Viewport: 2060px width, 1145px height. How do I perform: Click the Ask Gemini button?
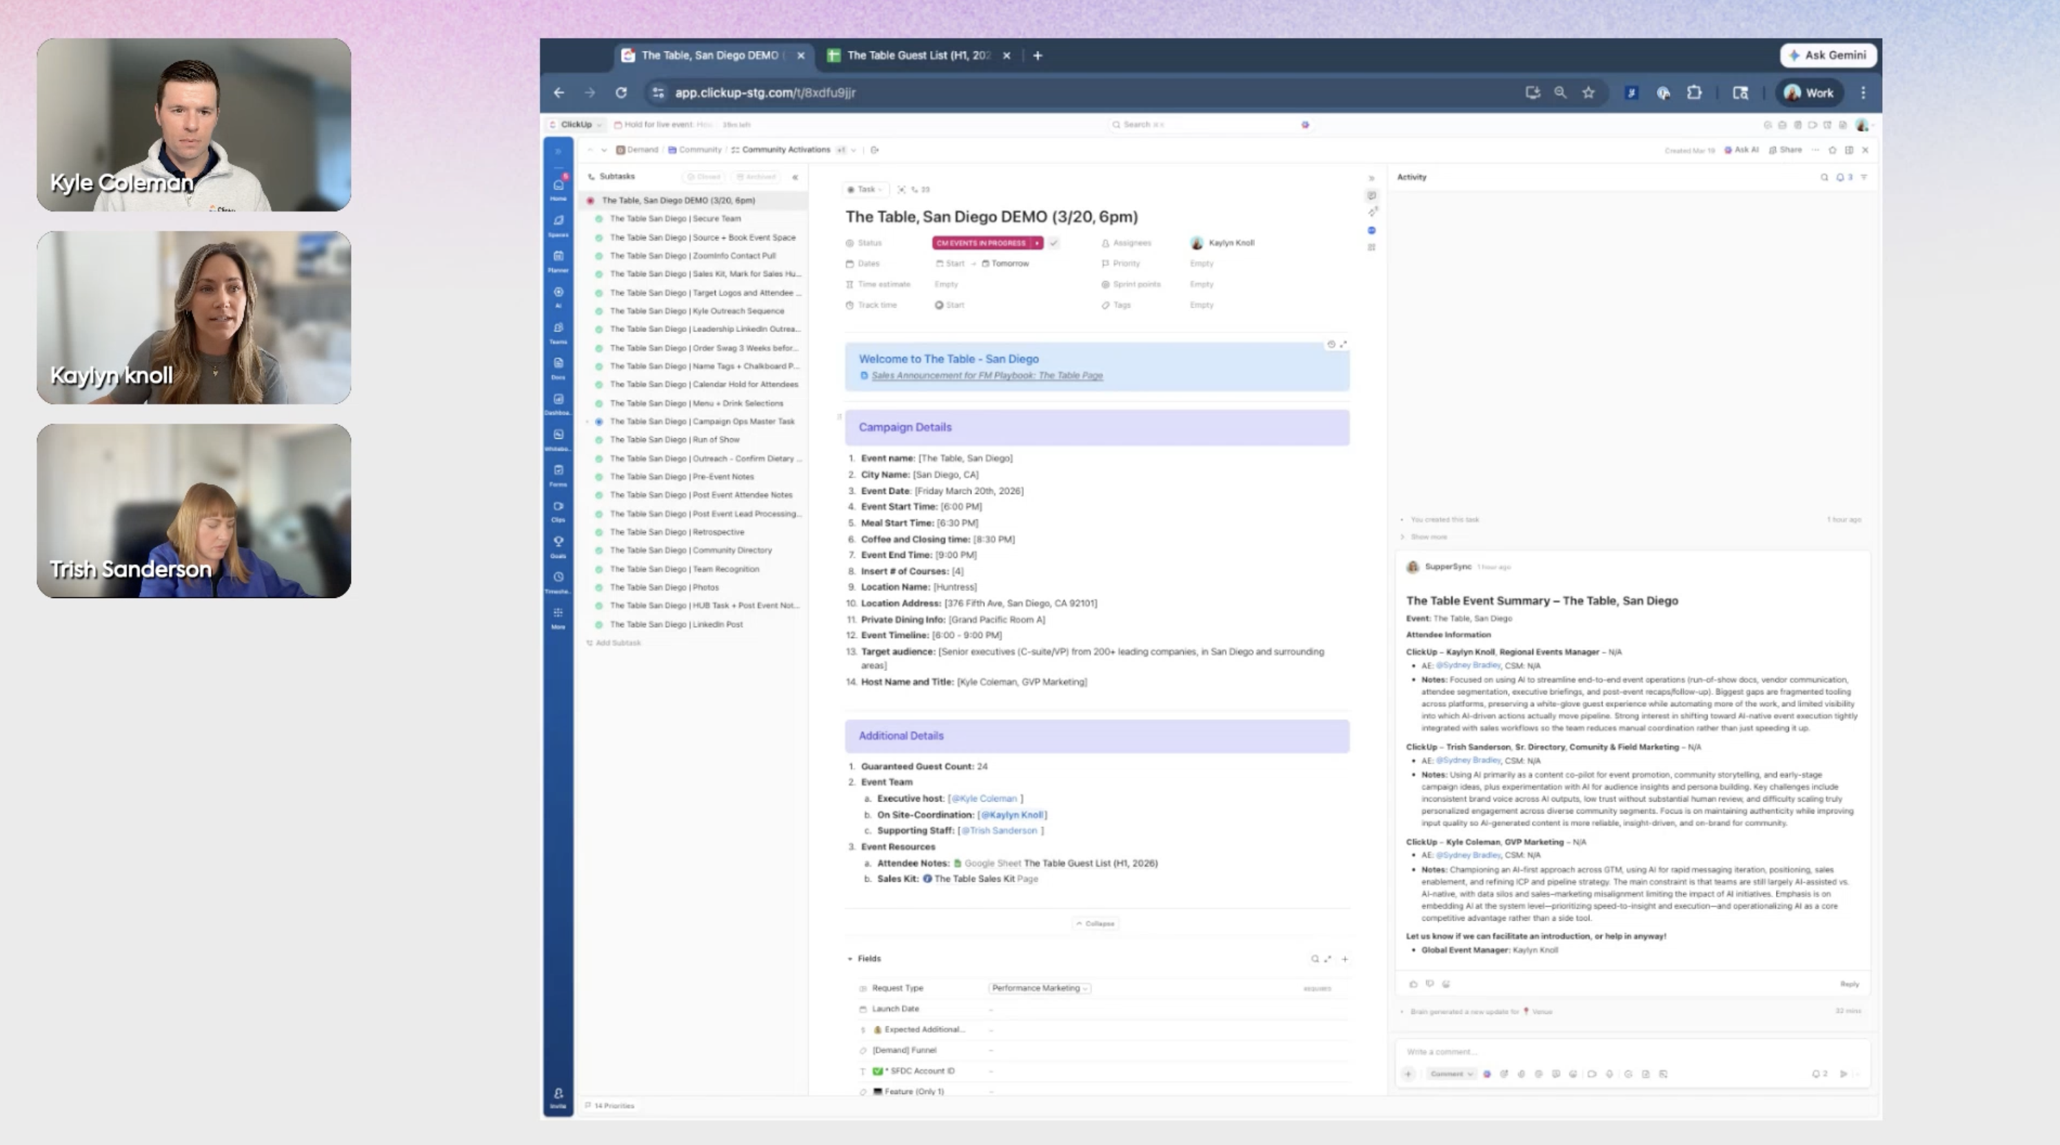(1828, 55)
